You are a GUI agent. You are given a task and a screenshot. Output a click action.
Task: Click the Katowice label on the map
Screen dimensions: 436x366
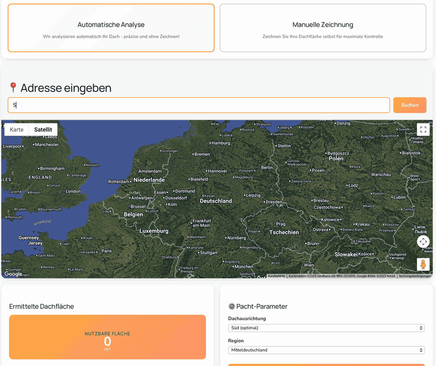pyautogui.click(x=330, y=220)
